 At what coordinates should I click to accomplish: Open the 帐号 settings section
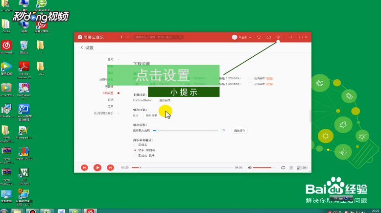click(x=111, y=59)
